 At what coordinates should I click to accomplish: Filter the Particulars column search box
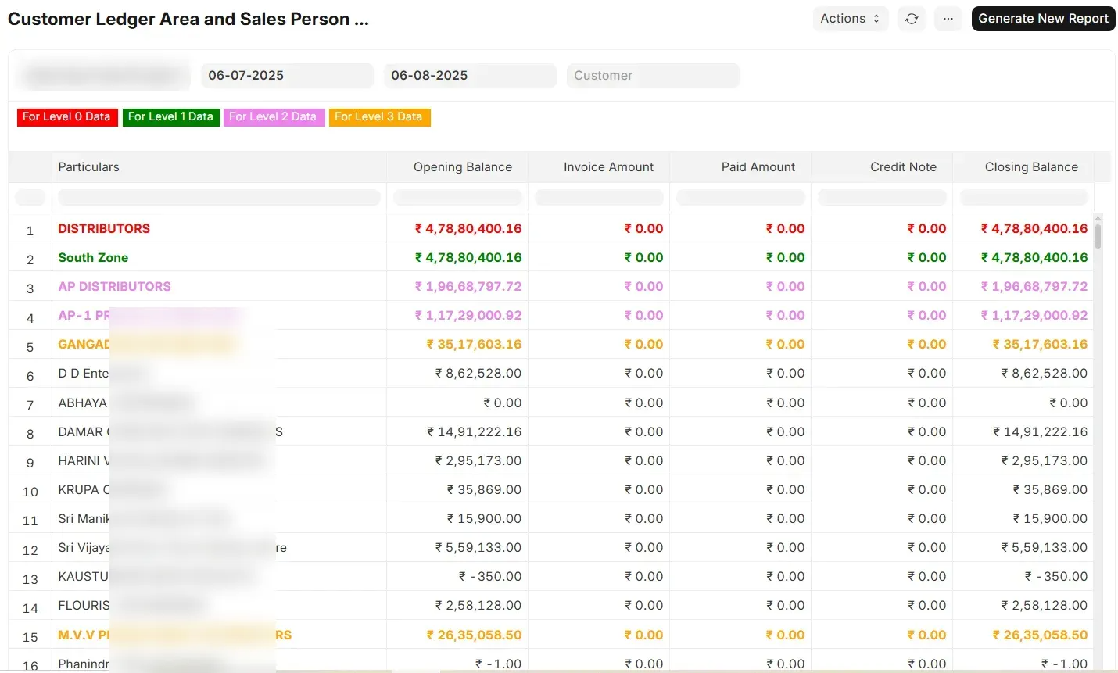click(x=219, y=197)
